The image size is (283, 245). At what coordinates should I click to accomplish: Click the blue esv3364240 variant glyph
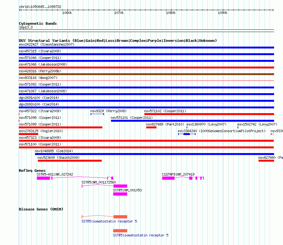(187, 134)
